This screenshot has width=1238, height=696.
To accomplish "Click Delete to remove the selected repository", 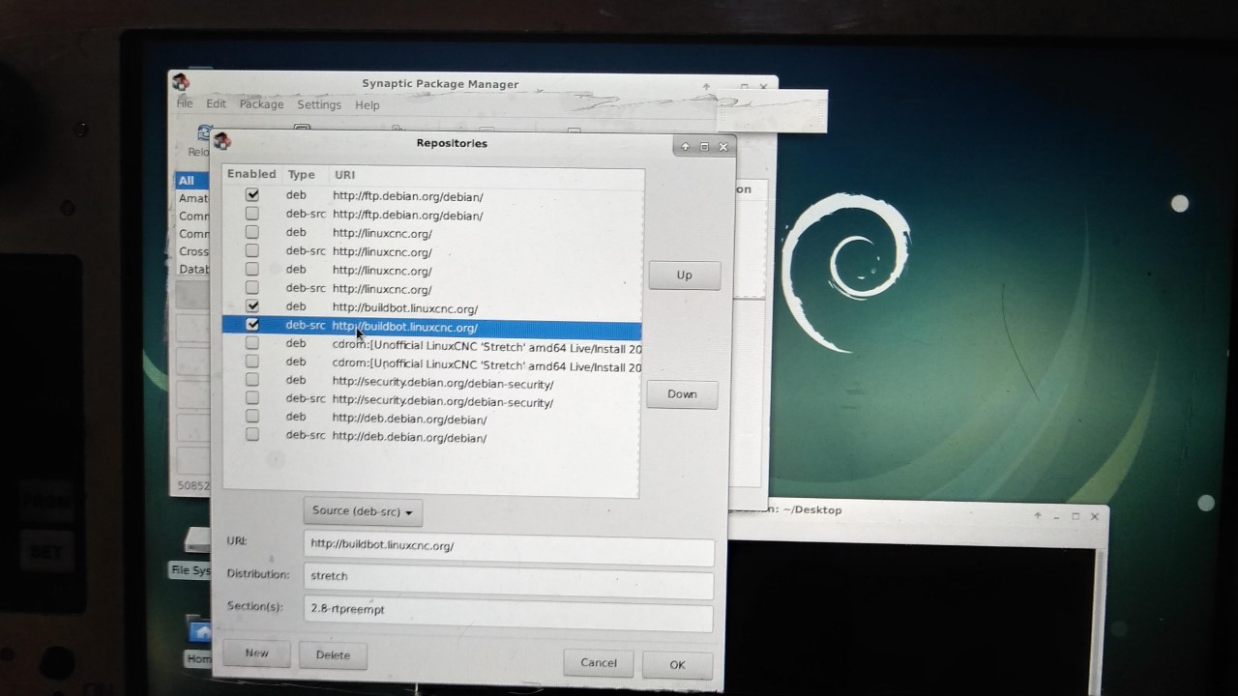I will [333, 654].
